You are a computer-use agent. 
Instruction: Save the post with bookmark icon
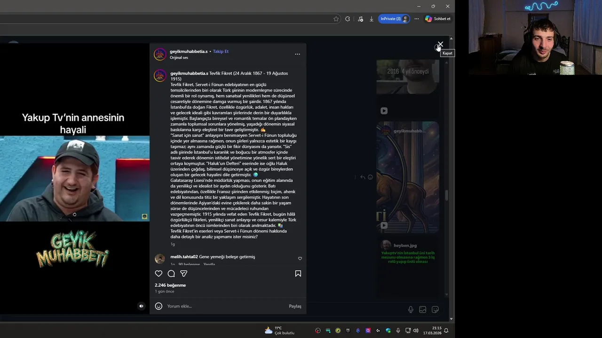click(298, 274)
